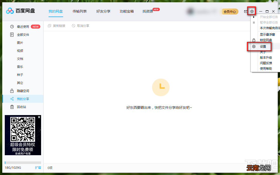Click the play icon for 开始全部任务
Screen dimensions: 280x175
pyautogui.click(x=254, y=17)
